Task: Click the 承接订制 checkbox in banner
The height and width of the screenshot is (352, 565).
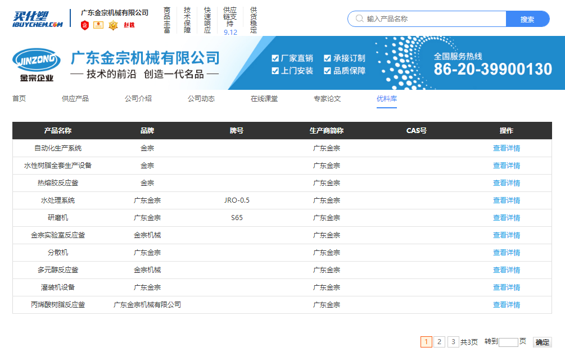Action: pos(328,58)
